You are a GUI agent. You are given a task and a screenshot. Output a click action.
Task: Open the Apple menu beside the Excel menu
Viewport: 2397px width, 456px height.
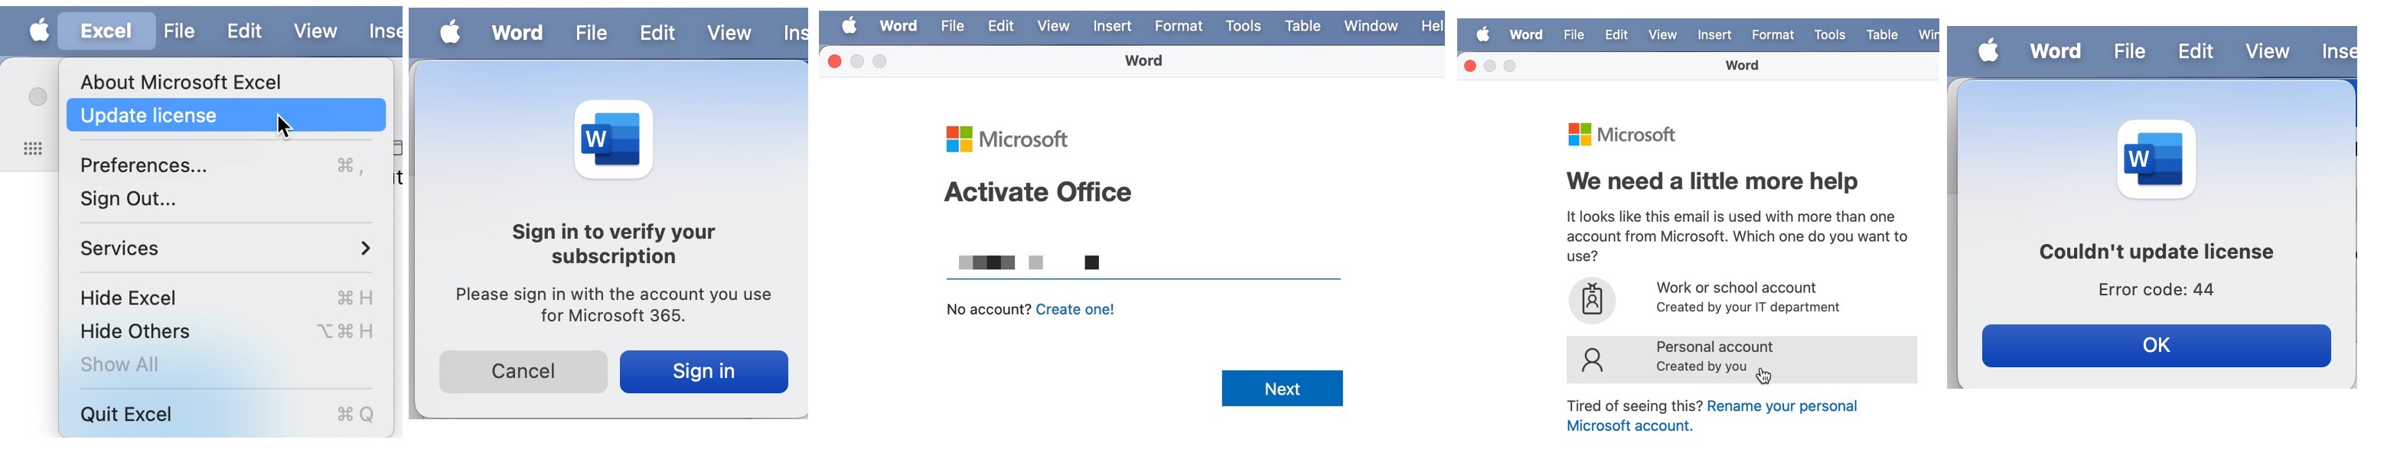pyautogui.click(x=39, y=31)
